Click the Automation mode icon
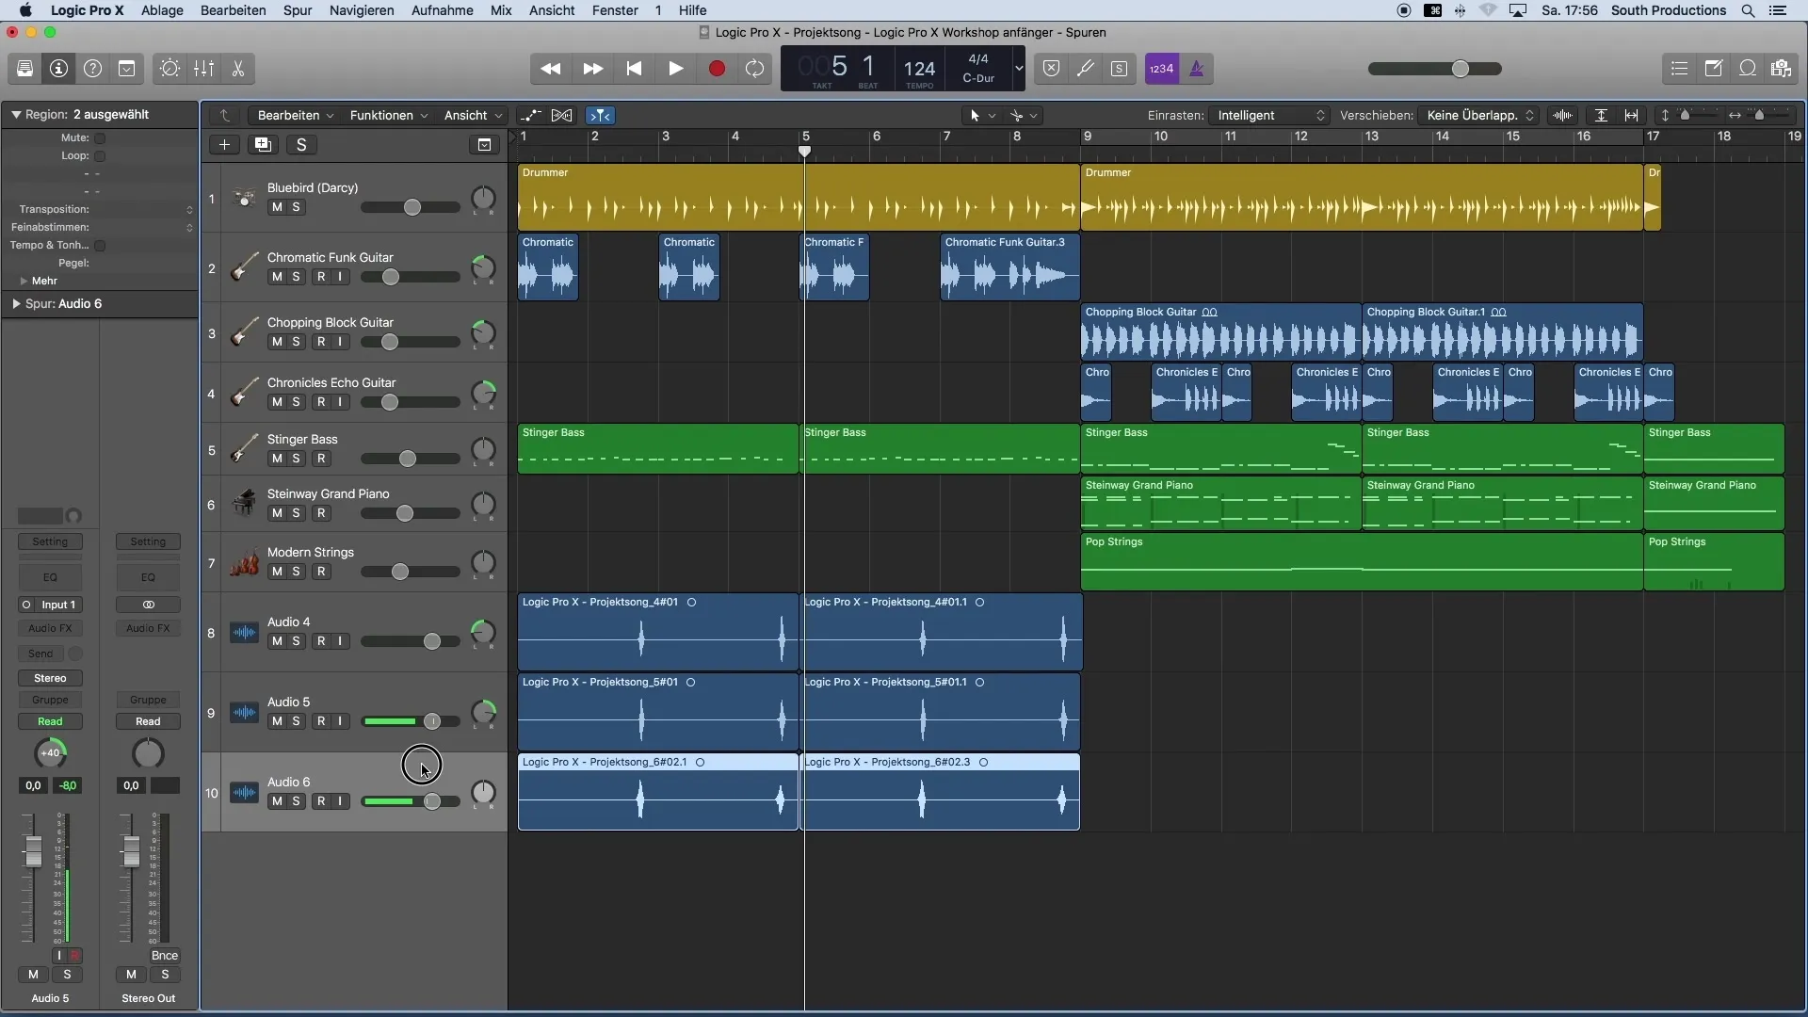Screen dimensions: 1808x1017 (x=50, y=721)
